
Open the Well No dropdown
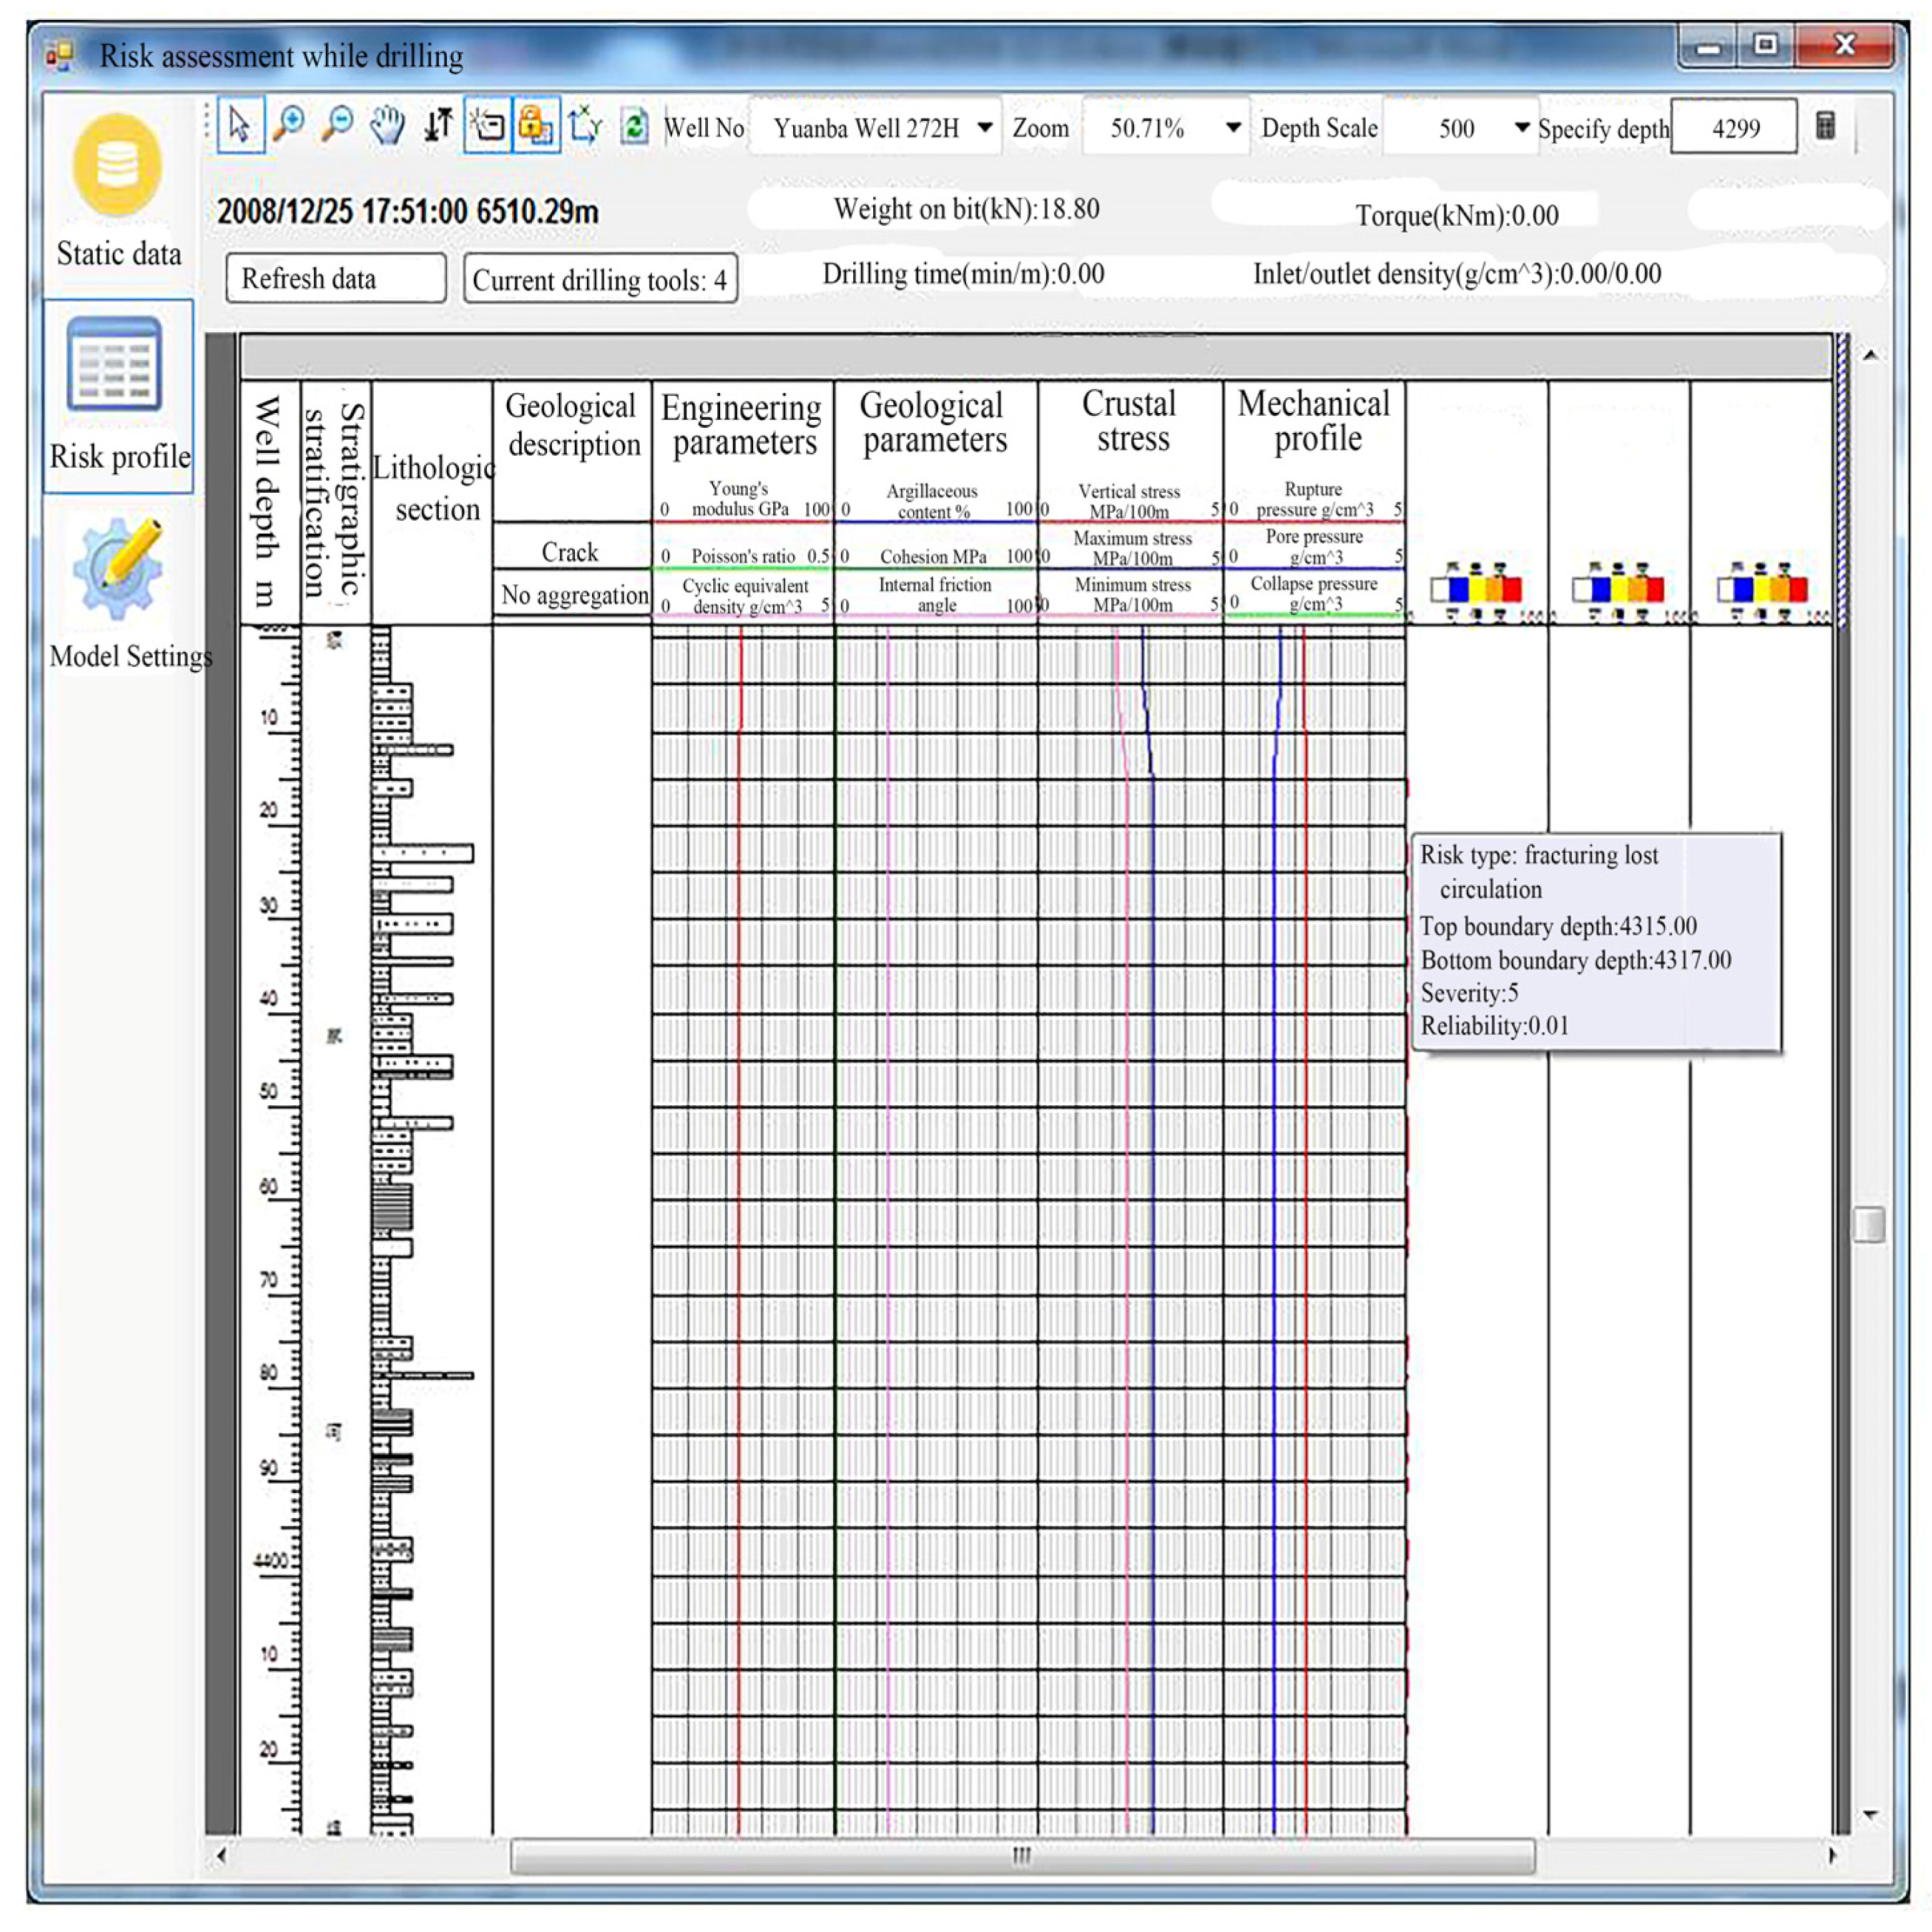click(x=984, y=128)
